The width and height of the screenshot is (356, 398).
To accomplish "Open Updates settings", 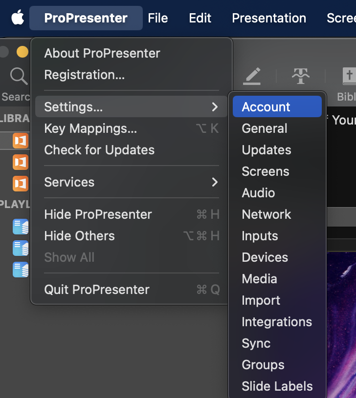I will pyautogui.click(x=277, y=150).
